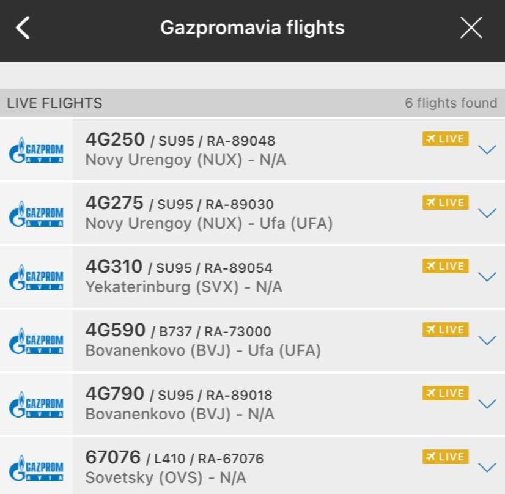Click the LIVE badge on flight 4G250
The image size is (505, 494).
coord(445,139)
